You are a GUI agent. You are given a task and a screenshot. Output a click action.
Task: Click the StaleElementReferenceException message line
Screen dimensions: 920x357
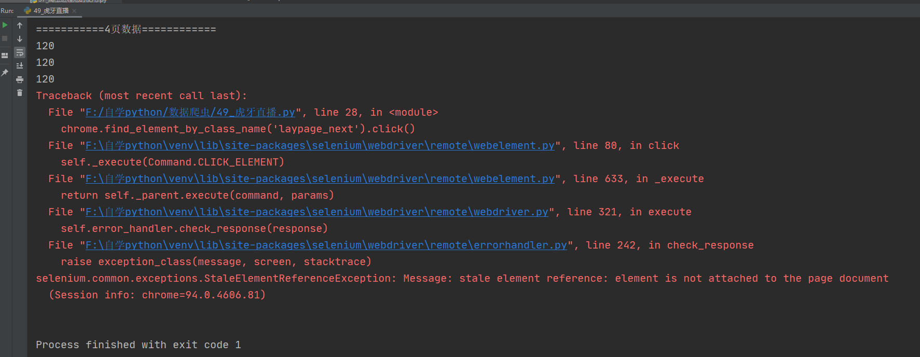[462, 279]
